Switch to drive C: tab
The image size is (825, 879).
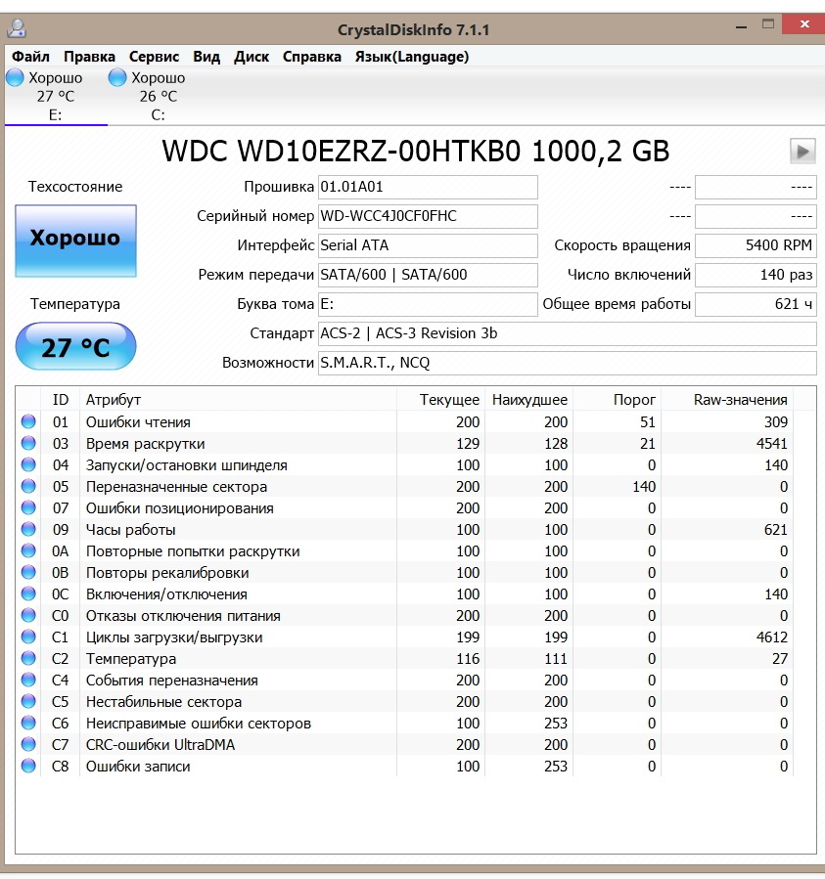[159, 97]
